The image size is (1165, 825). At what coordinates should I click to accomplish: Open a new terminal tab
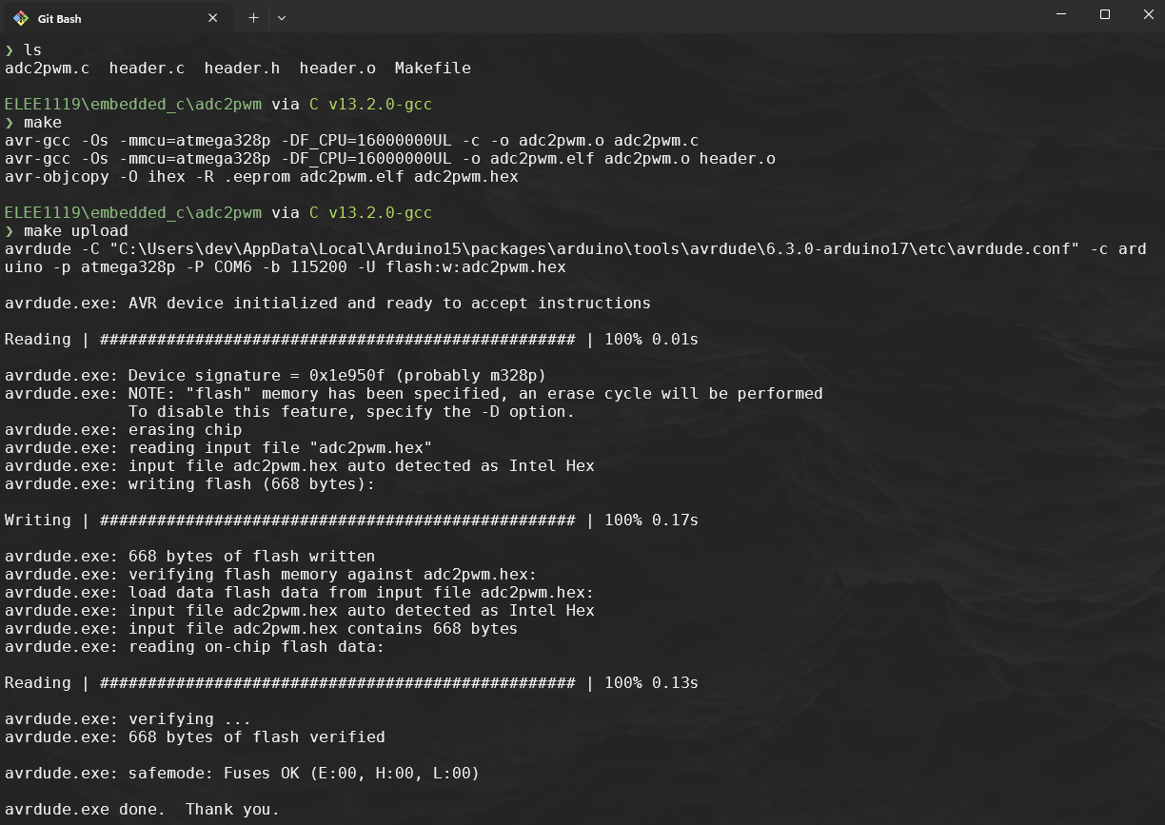point(253,18)
